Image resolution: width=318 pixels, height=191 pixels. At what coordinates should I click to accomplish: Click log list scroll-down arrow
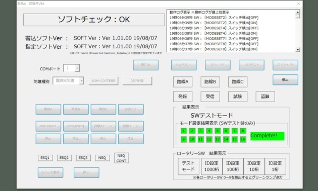pyautogui.click(x=297, y=49)
